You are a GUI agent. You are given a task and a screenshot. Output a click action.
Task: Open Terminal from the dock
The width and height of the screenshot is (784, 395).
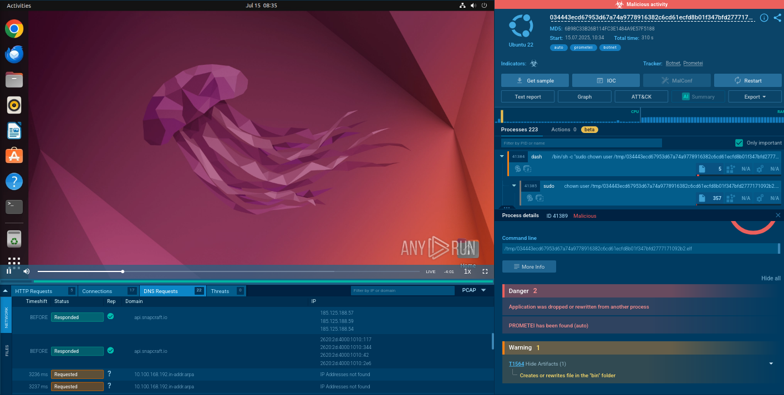pos(14,207)
